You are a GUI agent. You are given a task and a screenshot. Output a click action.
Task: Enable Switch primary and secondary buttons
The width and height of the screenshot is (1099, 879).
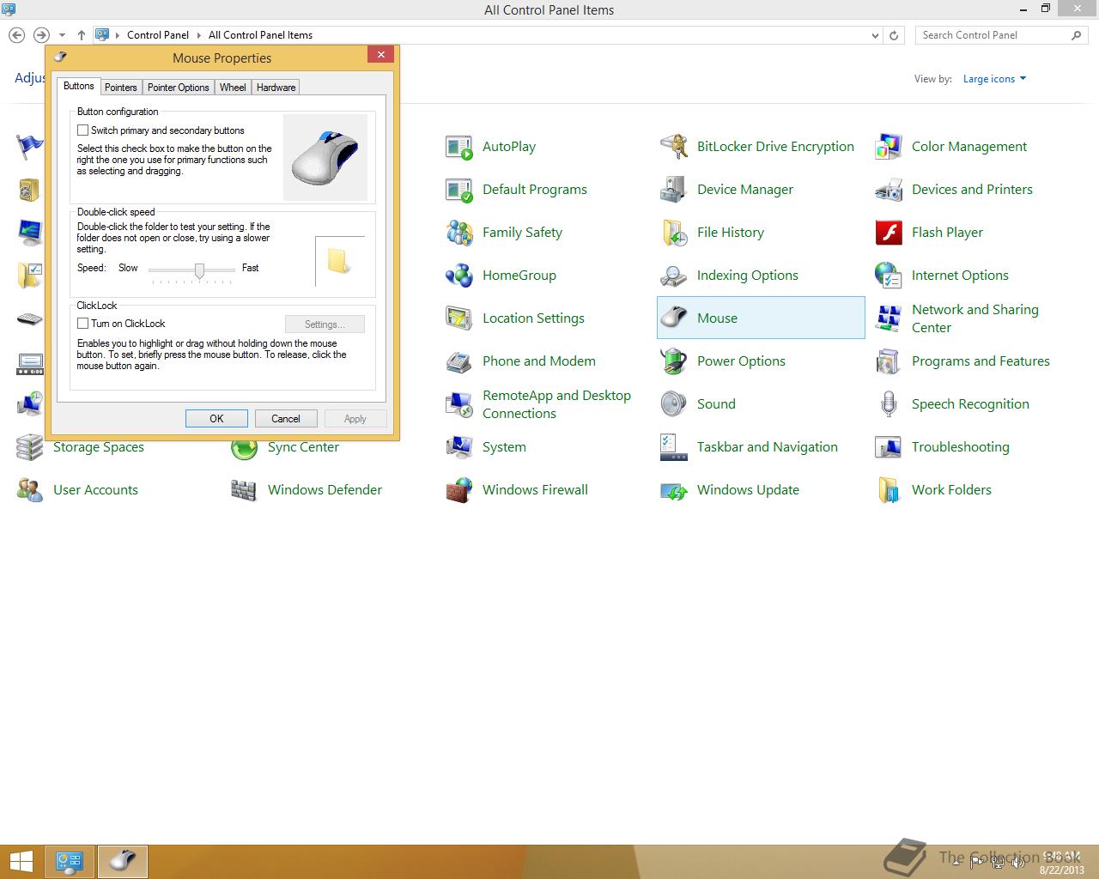[83, 130]
